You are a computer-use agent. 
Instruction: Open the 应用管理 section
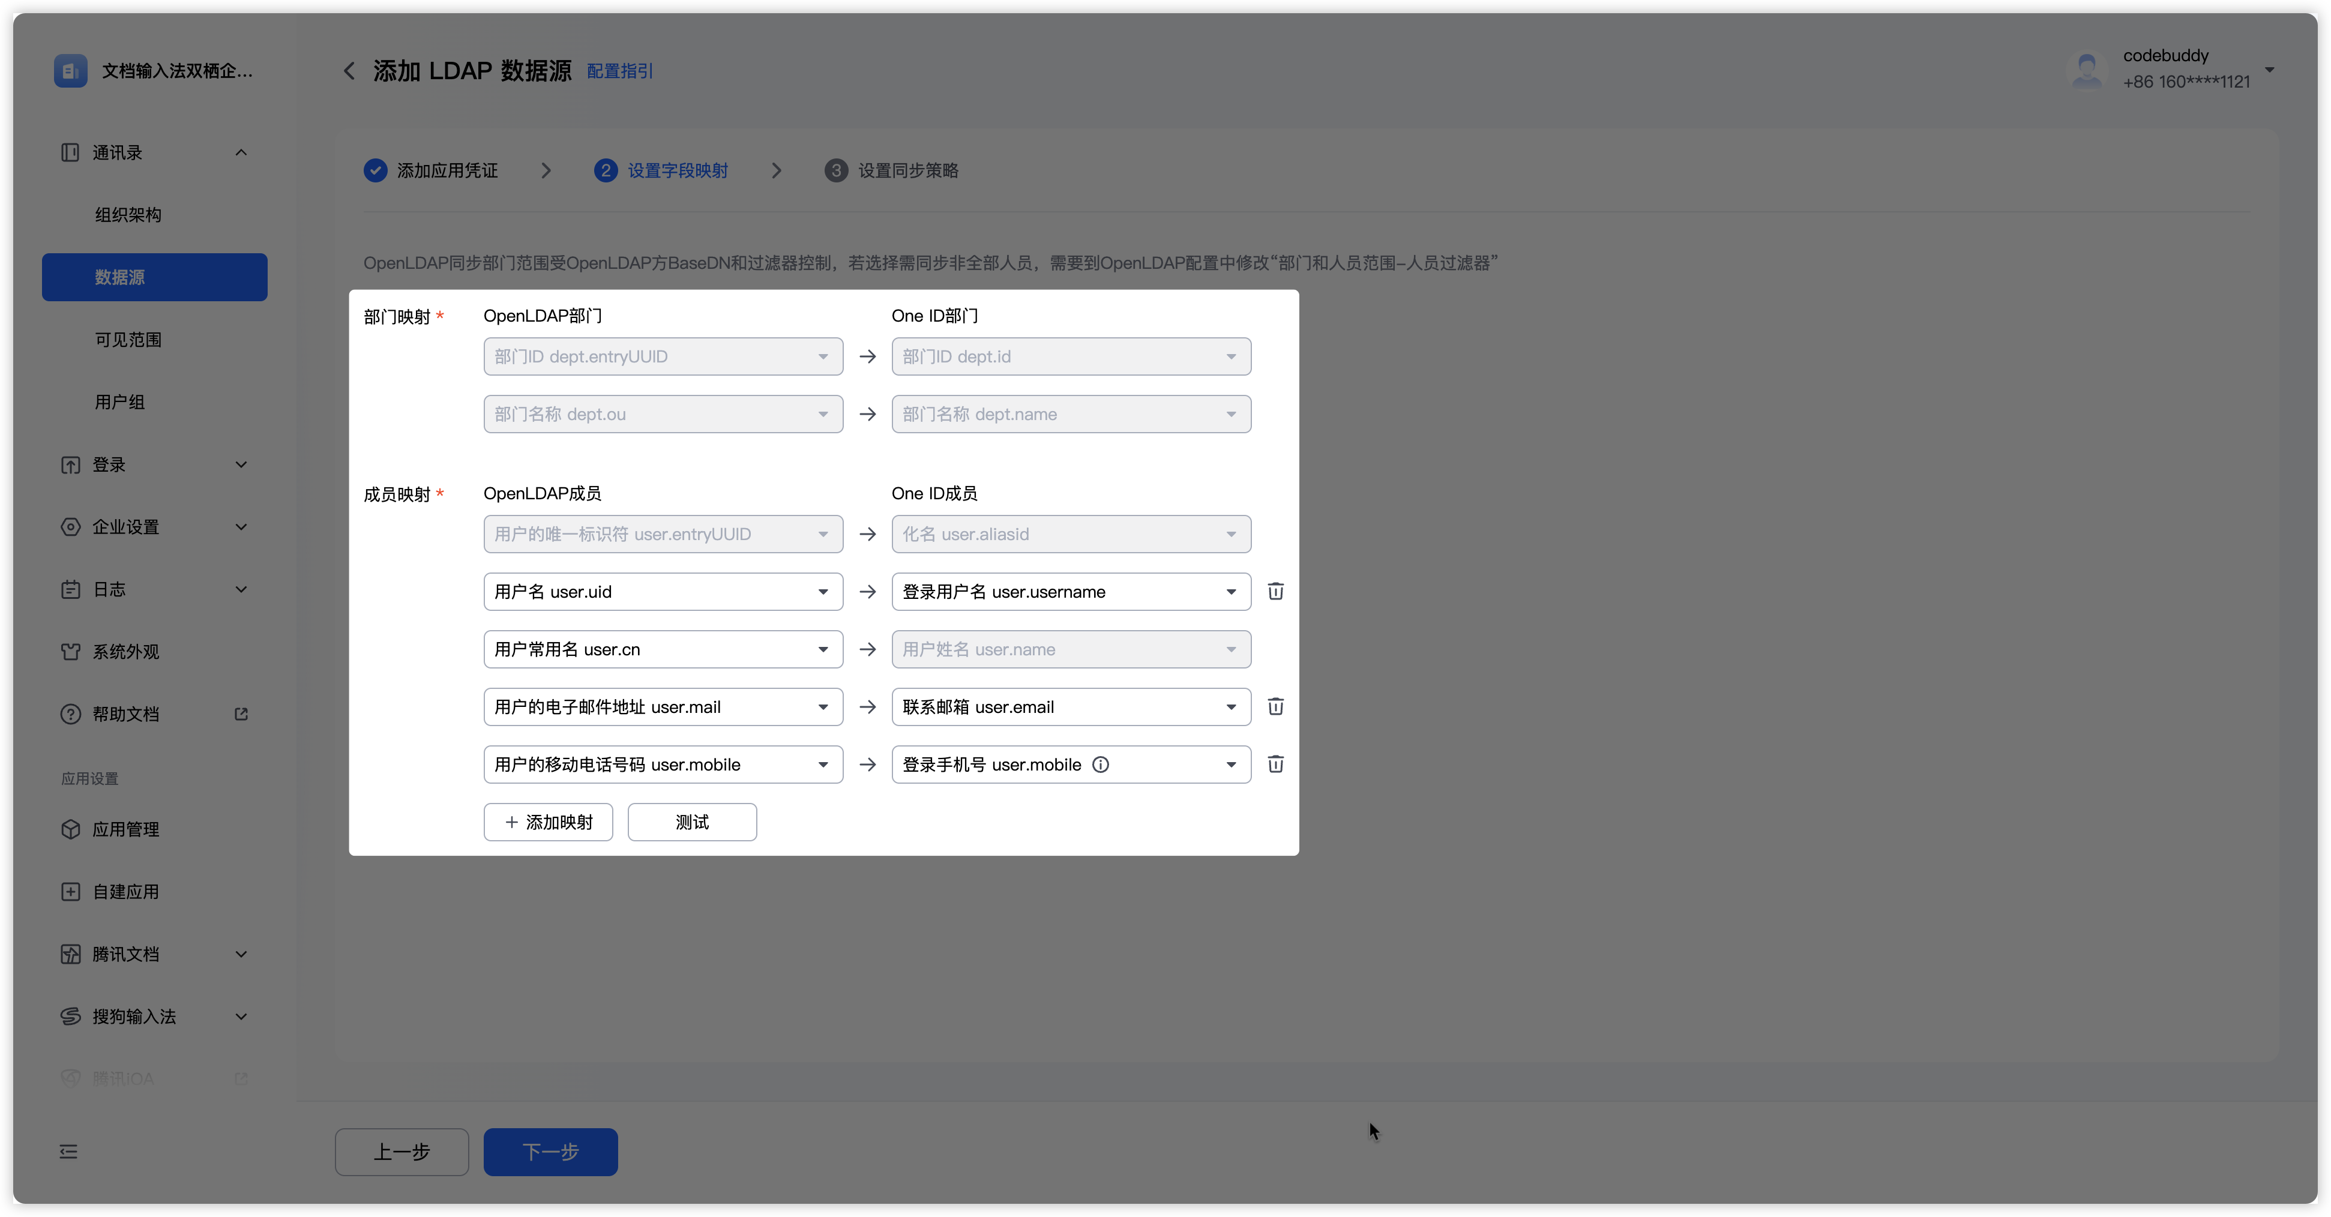126,829
